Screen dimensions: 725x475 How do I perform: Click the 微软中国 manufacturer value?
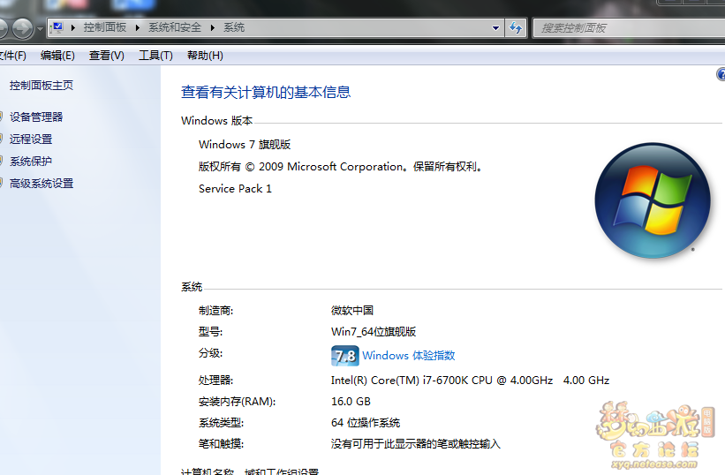pyautogui.click(x=351, y=311)
